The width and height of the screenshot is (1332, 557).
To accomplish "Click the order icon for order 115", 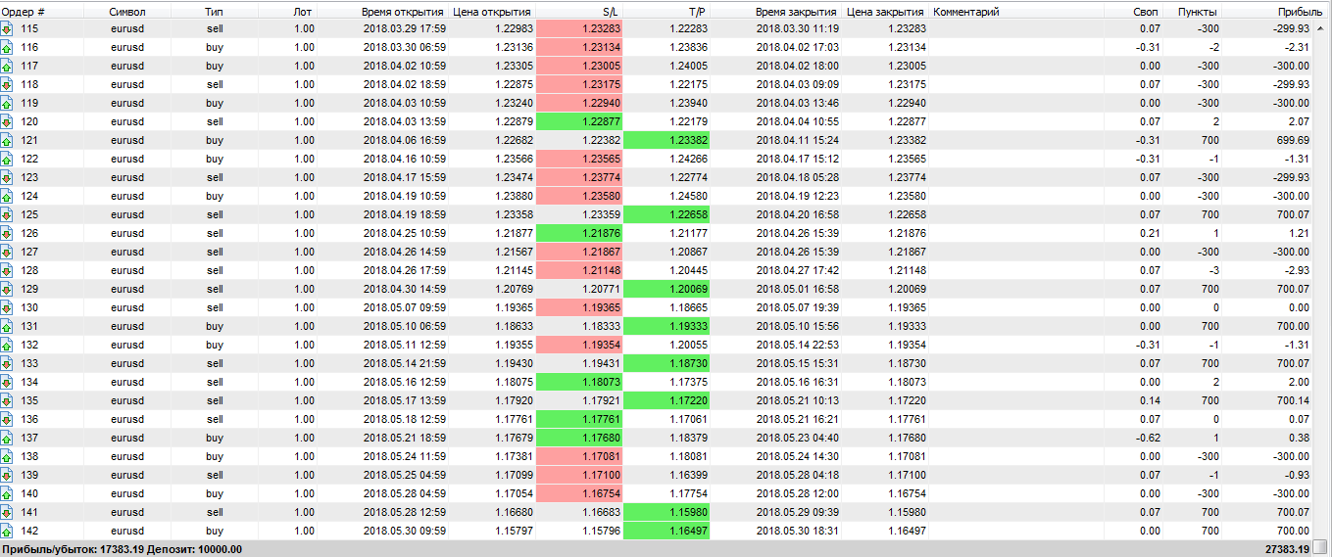I will tap(7, 29).
